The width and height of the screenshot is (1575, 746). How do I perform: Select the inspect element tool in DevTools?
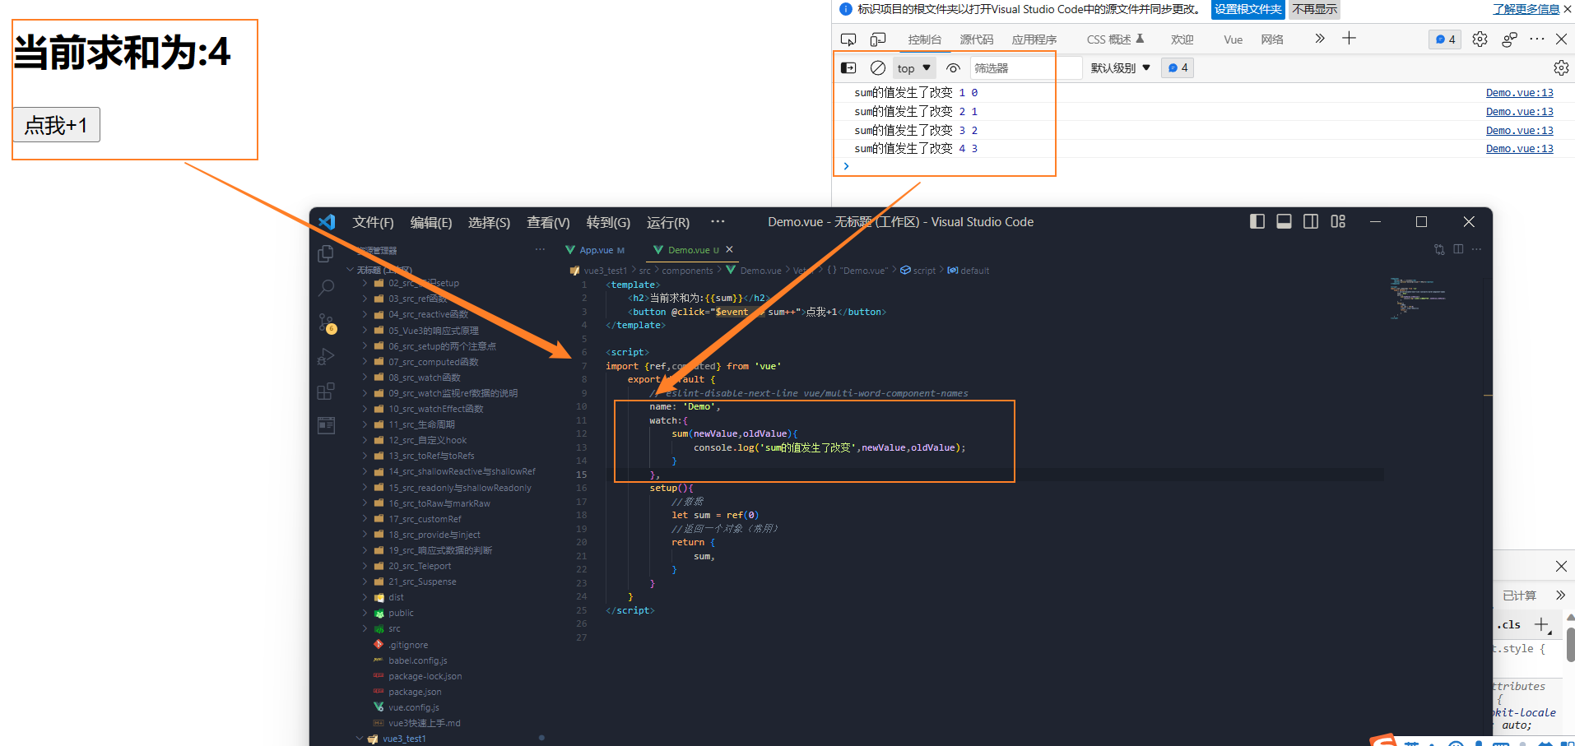point(848,39)
